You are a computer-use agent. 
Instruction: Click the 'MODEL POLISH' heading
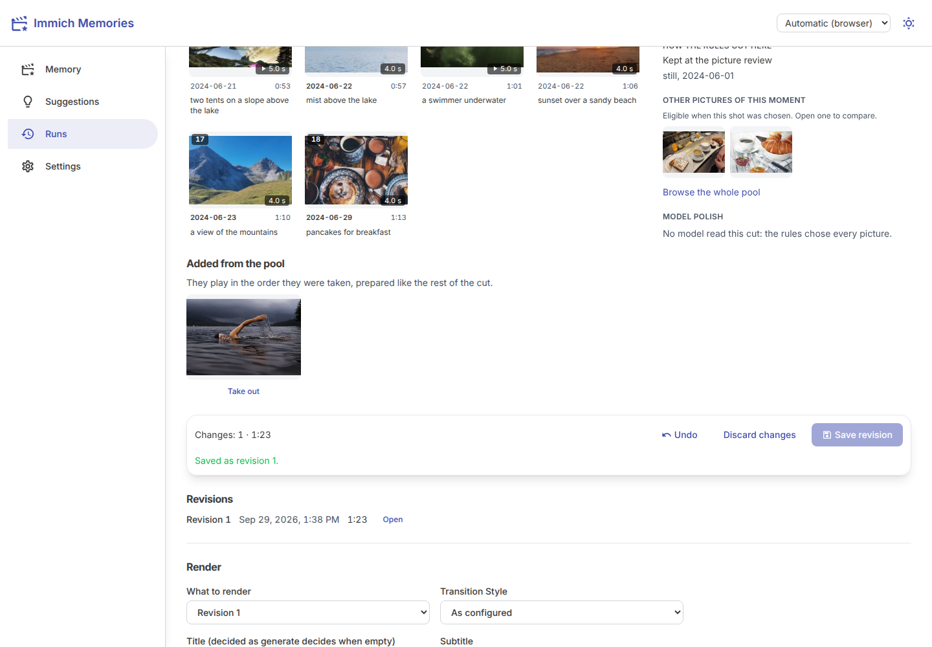pyautogui.click(x=693, y=217)
